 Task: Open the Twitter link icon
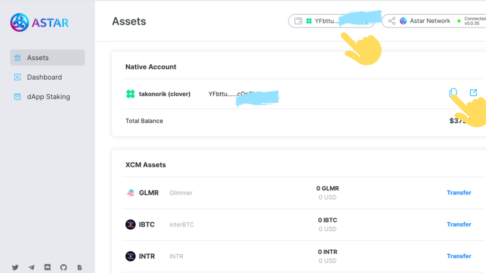[x=15, y=267]
